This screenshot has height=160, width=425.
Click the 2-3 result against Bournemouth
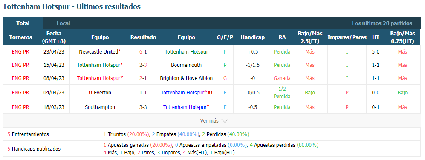[x=143, y=65]
